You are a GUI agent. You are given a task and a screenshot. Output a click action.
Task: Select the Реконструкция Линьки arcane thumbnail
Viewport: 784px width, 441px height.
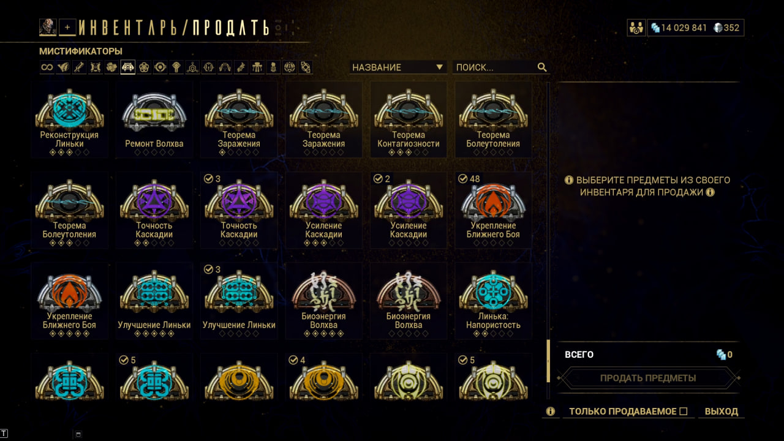pos(69,119)
